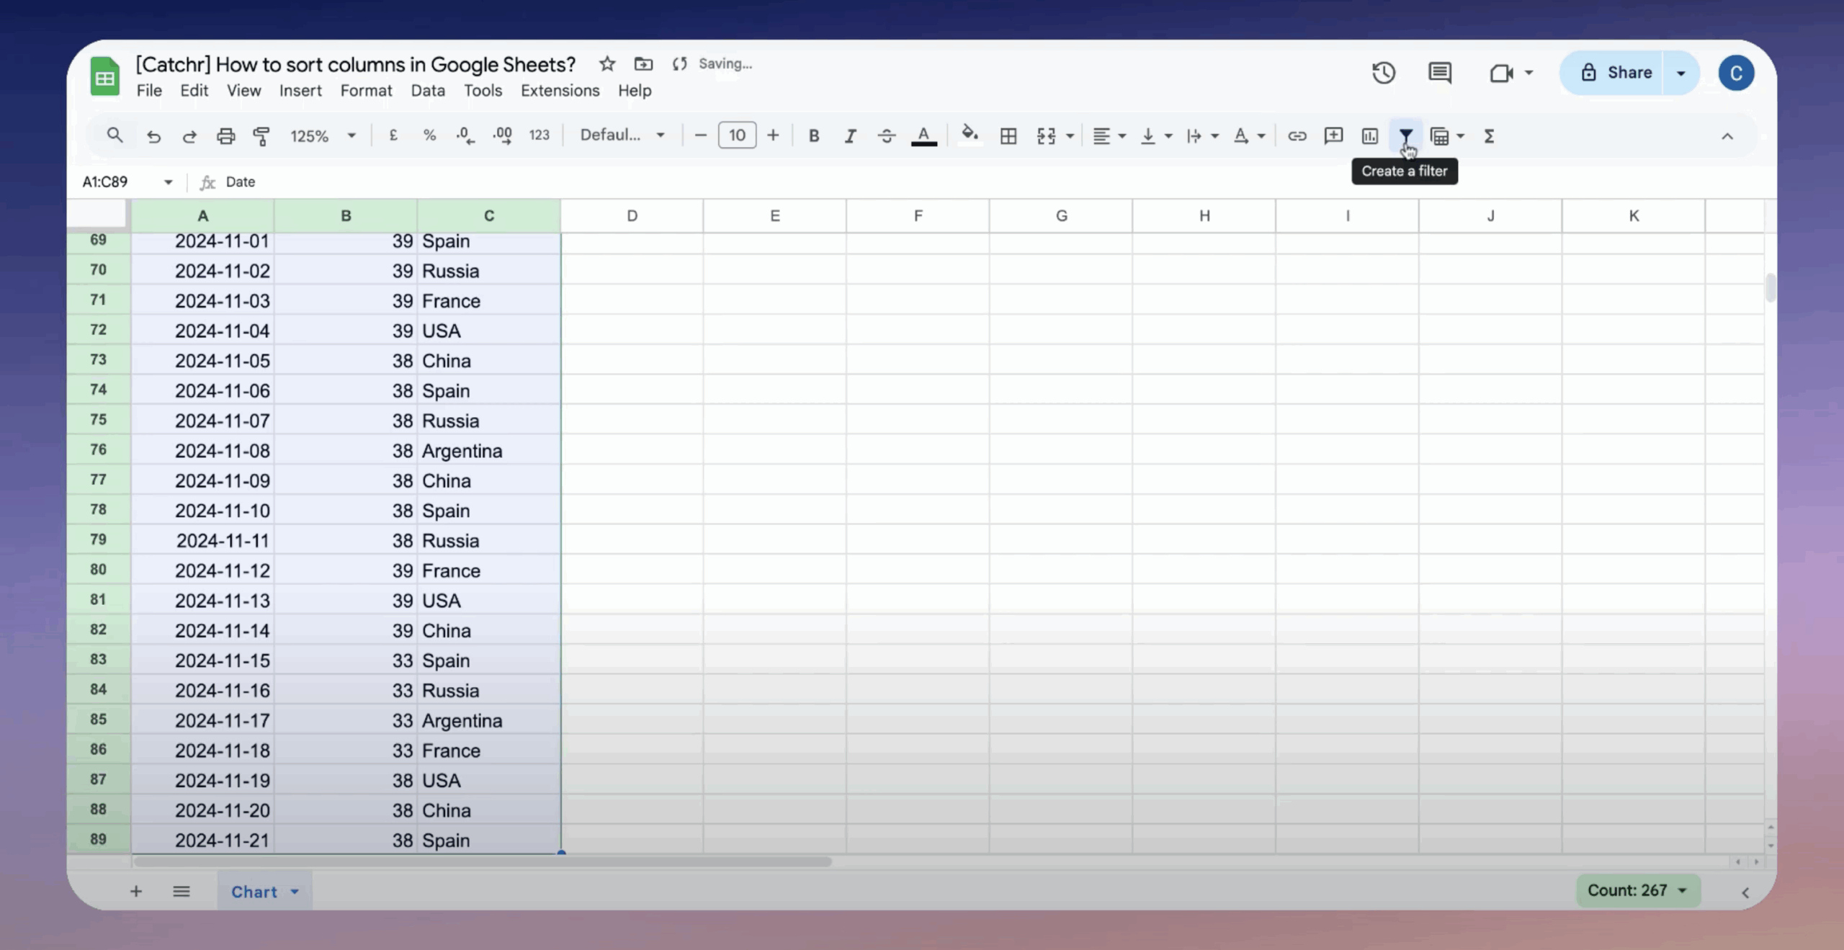Screen dimensions: 1844x950
Task: Click the Functions sigma icon
Action: [x=1489, y=135]
